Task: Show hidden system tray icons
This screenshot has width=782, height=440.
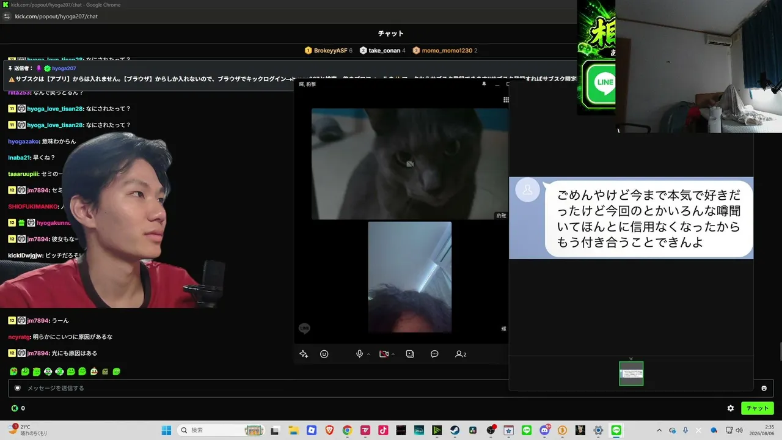Action: point(659,430)
